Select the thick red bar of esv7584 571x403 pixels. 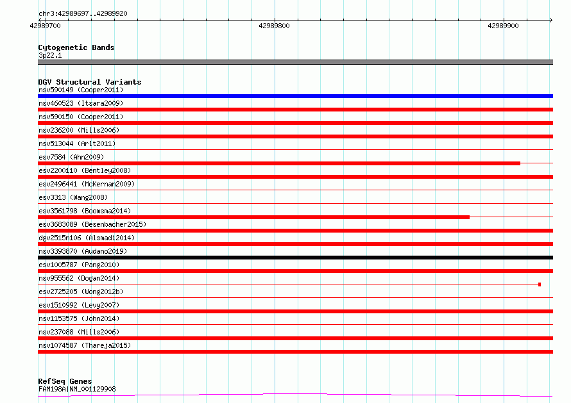pyautogui.click(x=279, y=163)
